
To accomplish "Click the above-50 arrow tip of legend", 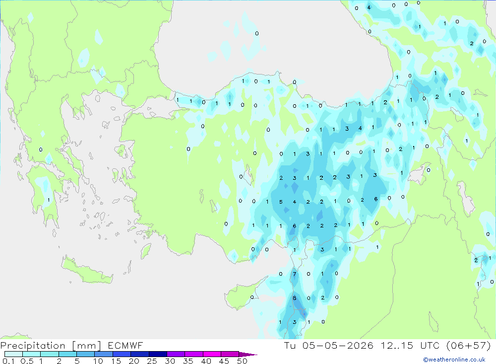I will coord(248,355).
